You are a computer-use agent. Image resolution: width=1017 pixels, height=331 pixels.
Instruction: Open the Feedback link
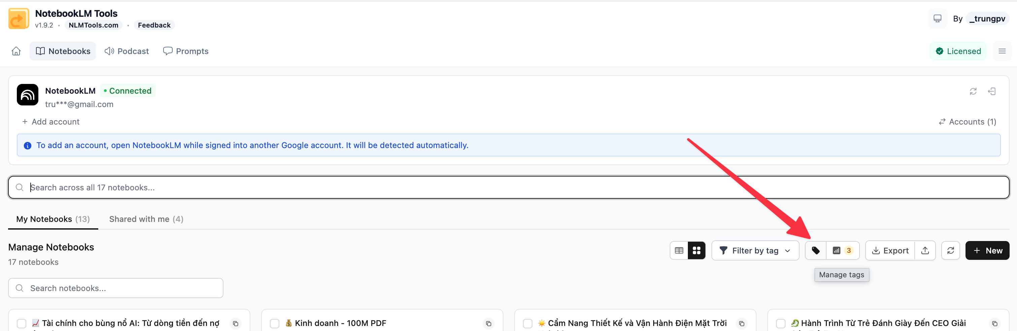pos(154,25)
